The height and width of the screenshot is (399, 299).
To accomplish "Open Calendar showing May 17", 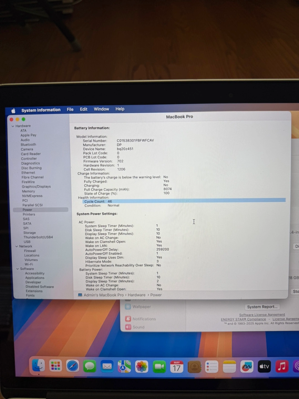I will click(177, 367).
